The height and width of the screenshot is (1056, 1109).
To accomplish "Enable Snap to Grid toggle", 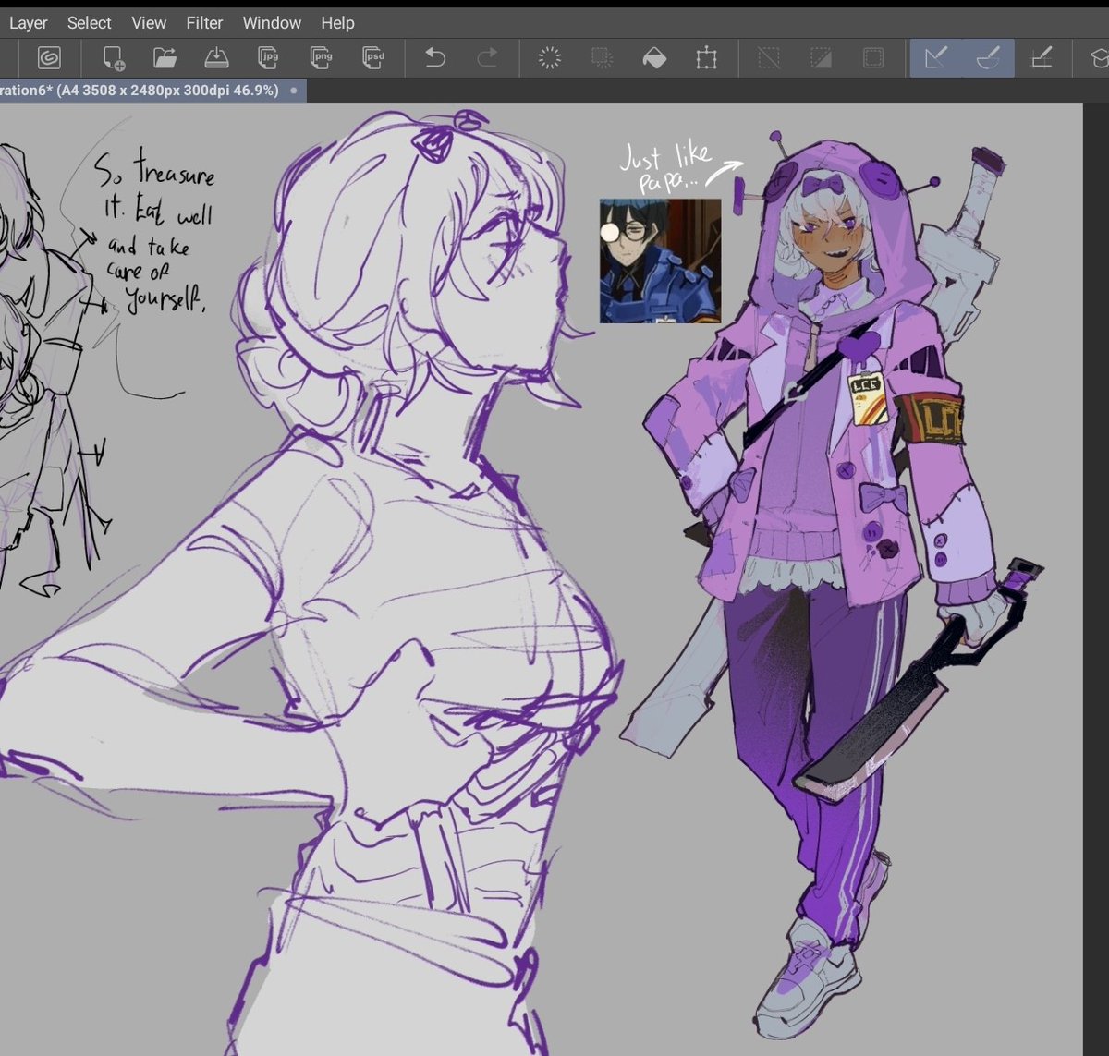I will (1042, 58).
